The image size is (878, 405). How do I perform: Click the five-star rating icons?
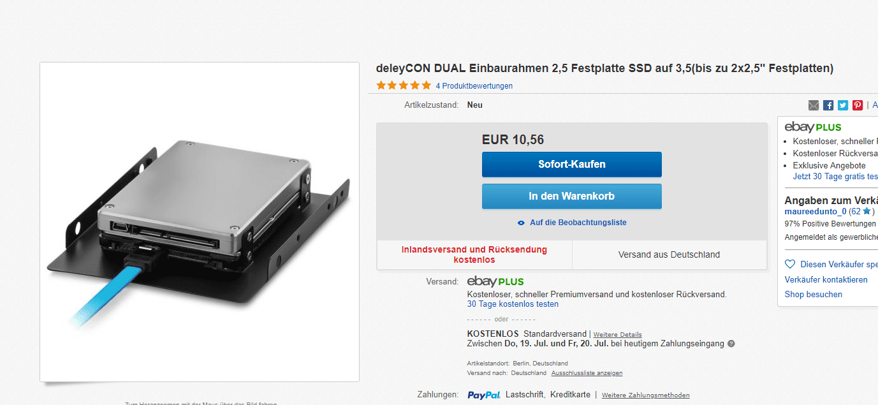tap(404, 85)
